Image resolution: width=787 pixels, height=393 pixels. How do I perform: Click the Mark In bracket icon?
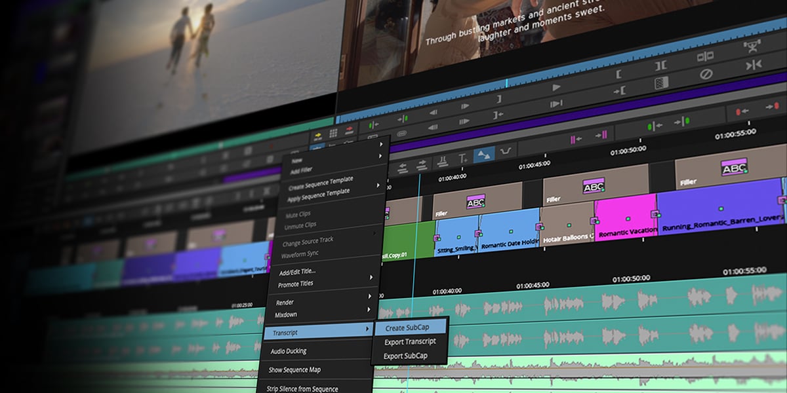(x=618, y=73)
